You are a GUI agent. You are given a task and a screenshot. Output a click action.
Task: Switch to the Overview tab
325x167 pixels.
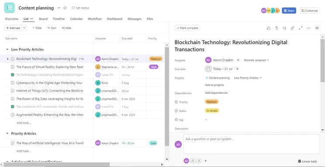(x=12, y=19)
